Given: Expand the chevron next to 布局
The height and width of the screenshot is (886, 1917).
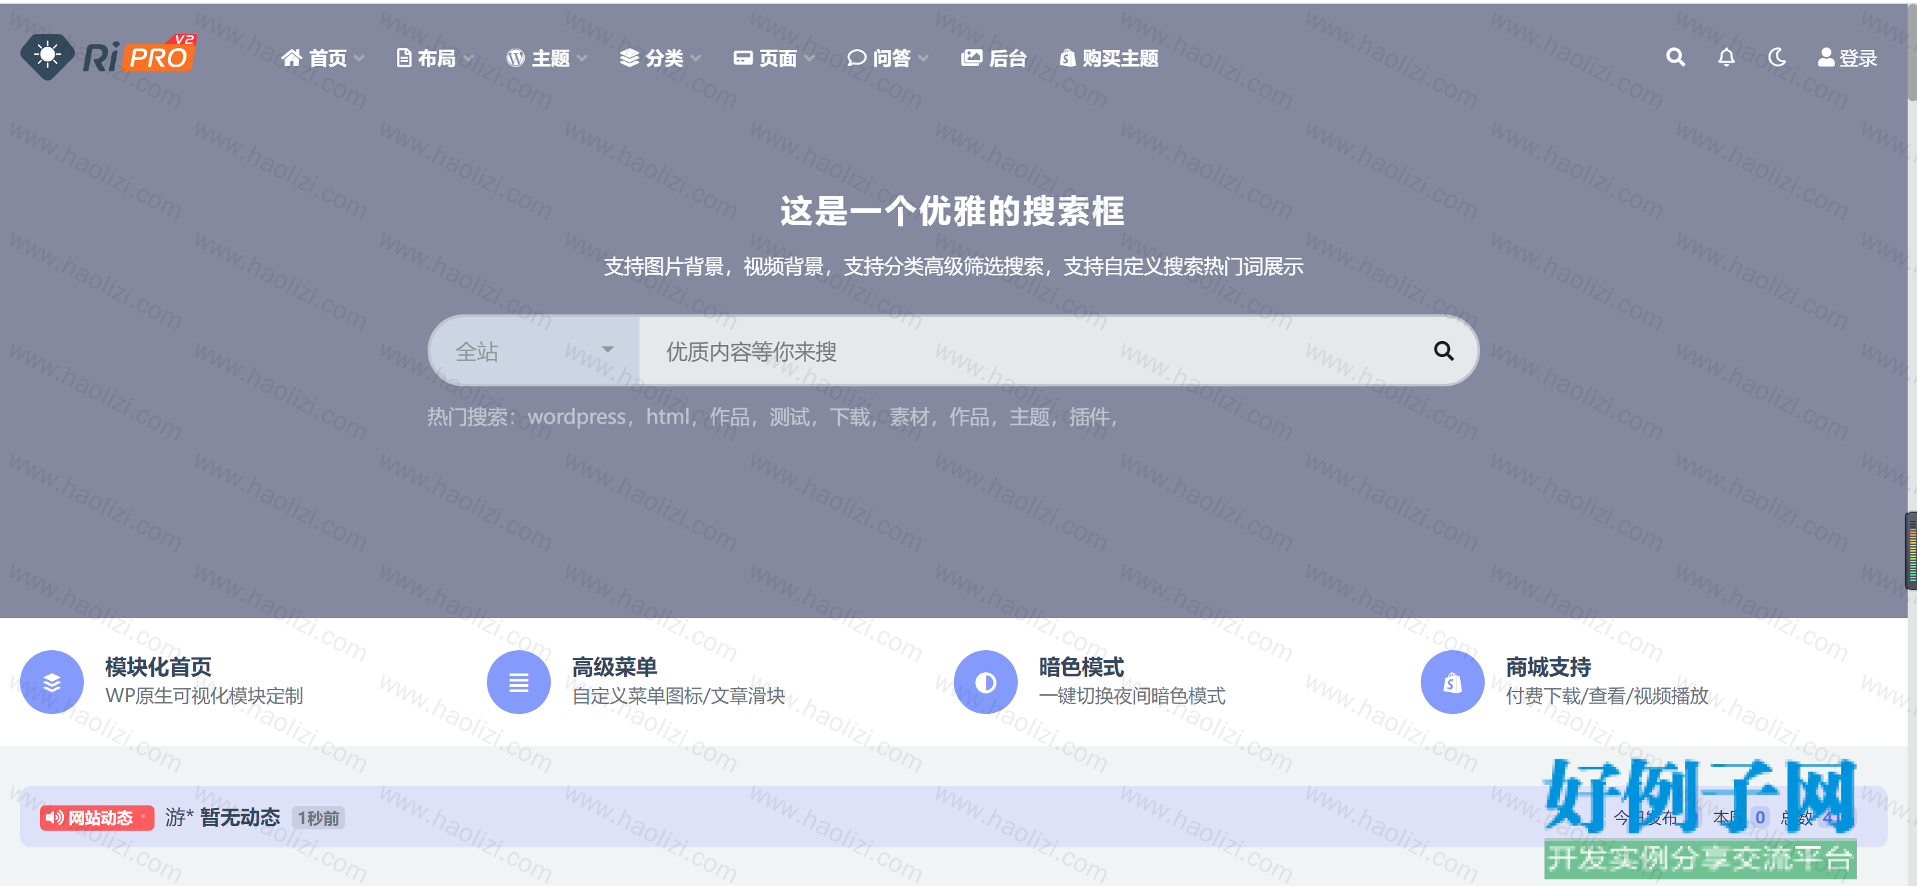Looking at the screenshot, I should coord(468,58).
